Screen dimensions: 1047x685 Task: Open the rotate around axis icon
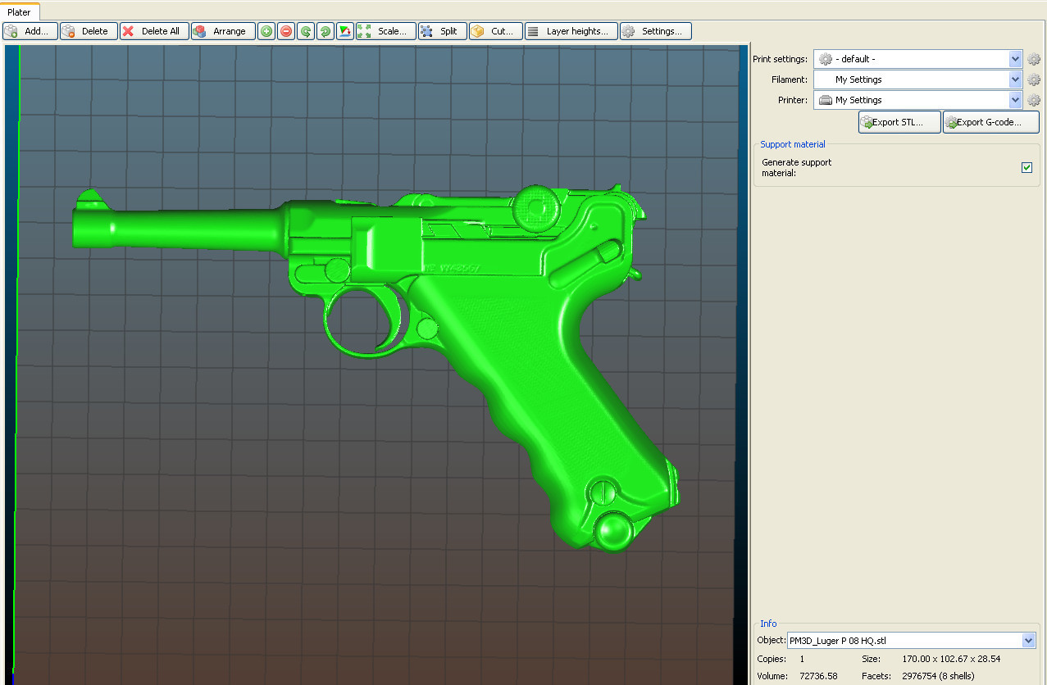(345, 31)
